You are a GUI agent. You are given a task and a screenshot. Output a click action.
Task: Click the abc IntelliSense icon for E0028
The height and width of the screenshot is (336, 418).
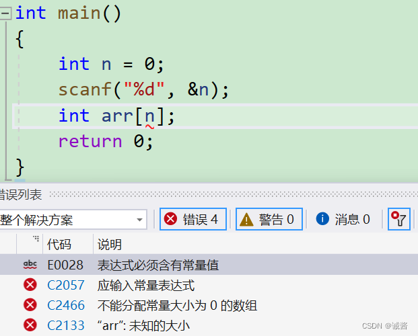point(30,264)
